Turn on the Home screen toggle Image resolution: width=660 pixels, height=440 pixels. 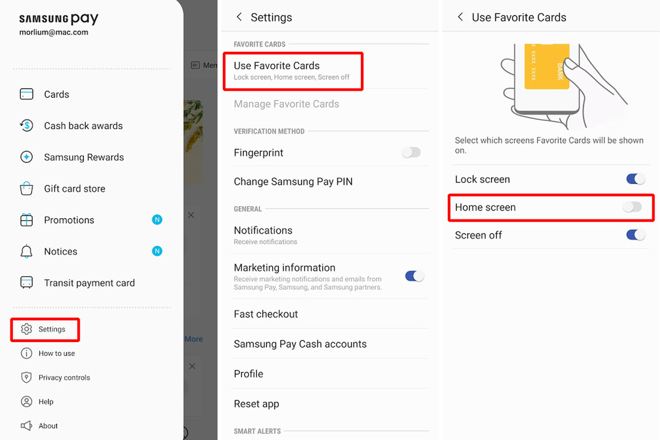[632, 207]
